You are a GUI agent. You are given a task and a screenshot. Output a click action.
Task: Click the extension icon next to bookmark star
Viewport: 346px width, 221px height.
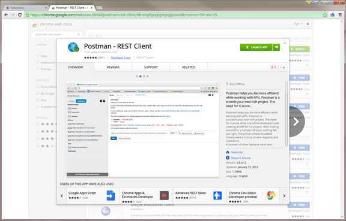click(x=333, y=15)
